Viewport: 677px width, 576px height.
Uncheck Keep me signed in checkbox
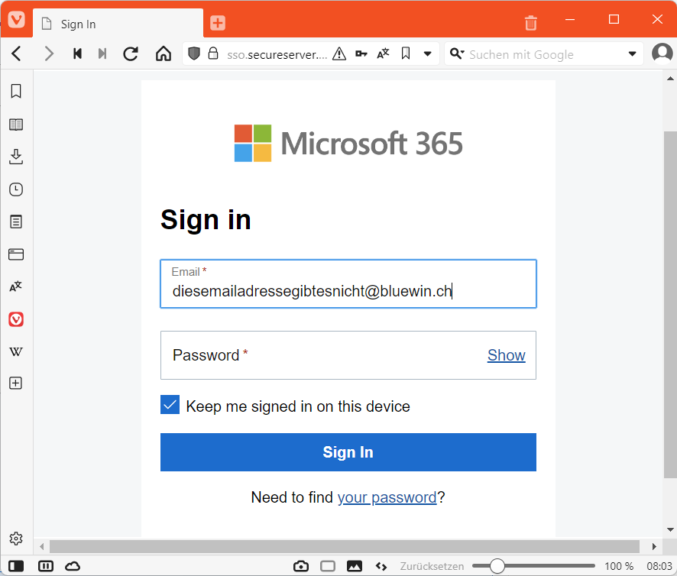170,405
